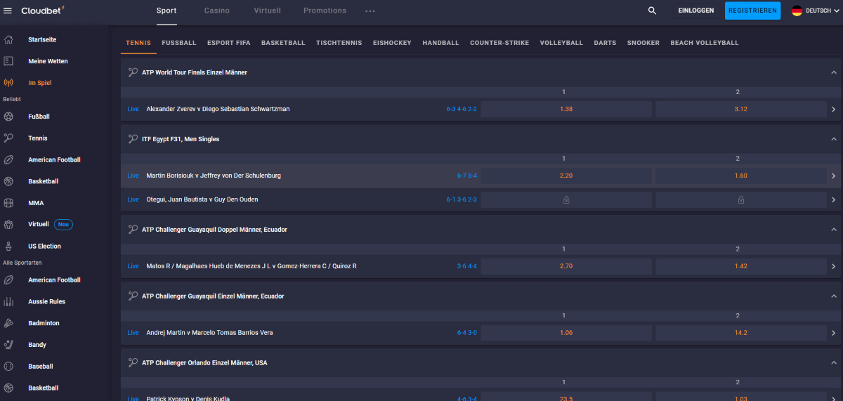Click the American Football icon under Alle Sportarten
Viewport: 843px width, 401px height.
point(8,280)
